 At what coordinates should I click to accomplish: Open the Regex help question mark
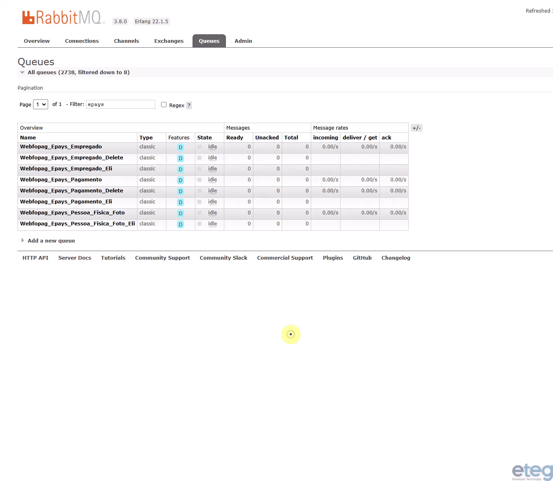pos(189,105)
